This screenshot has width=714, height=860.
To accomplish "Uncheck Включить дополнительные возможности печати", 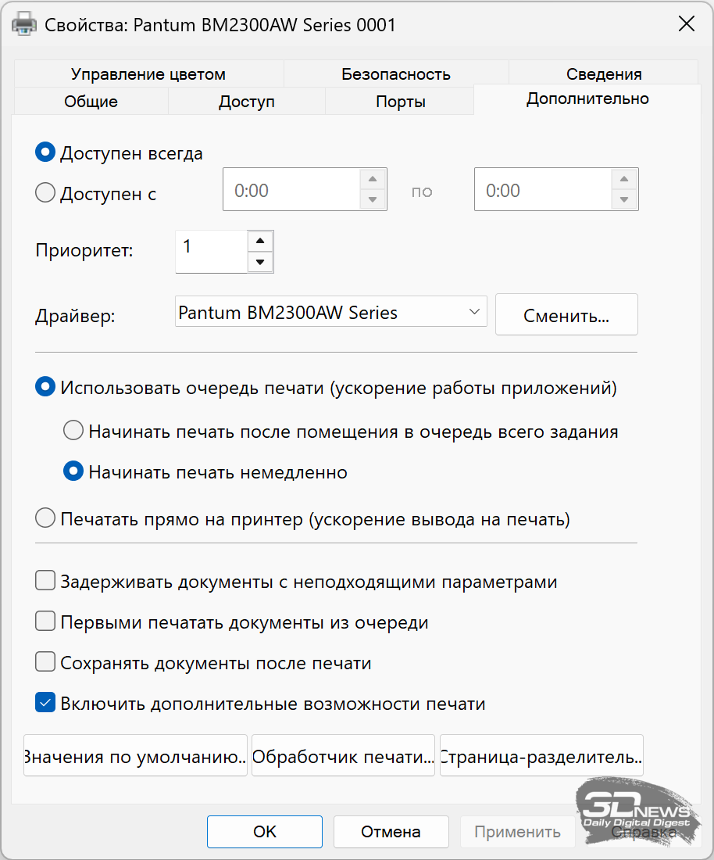I will [x=46, y=704].
